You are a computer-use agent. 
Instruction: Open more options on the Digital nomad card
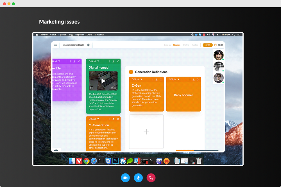pos(110,61)
